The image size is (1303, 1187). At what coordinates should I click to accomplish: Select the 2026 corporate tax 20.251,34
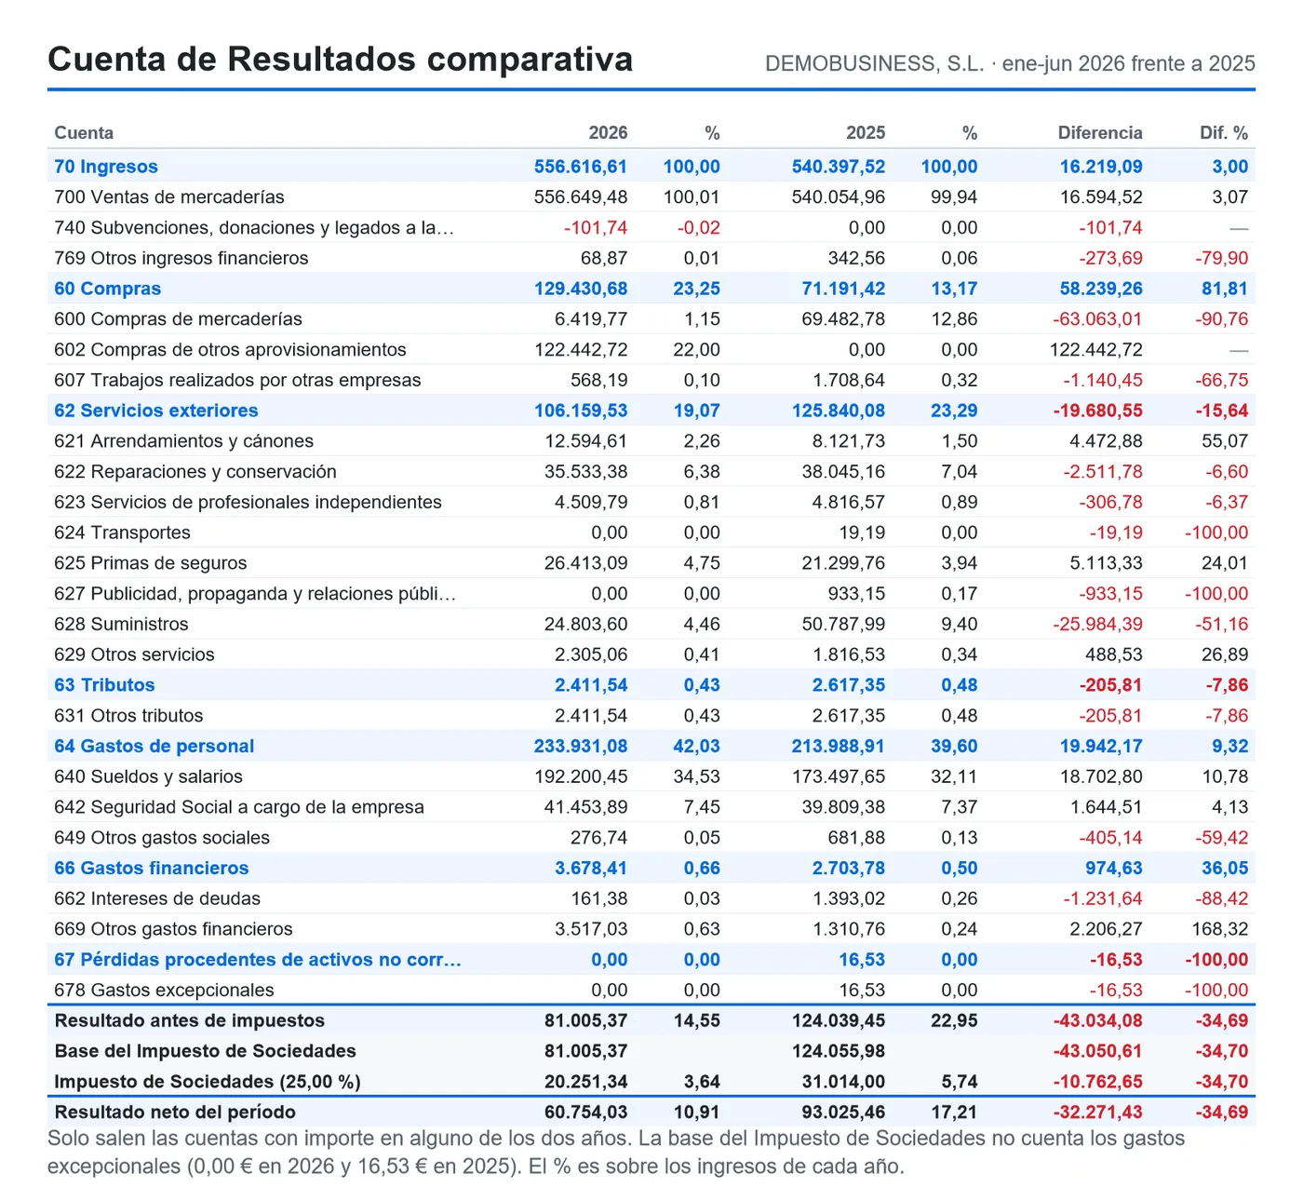pyautogui.click(x=585, y=1082)
